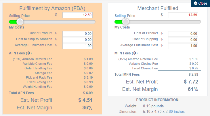Screen dimensions: 210x116
Task: Edit the Merchant Fulfilled Selling Price field
Action: [183, 15]
